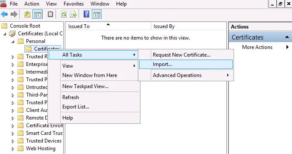
Task: Minimize the inner console window
Action: [272, 4]
